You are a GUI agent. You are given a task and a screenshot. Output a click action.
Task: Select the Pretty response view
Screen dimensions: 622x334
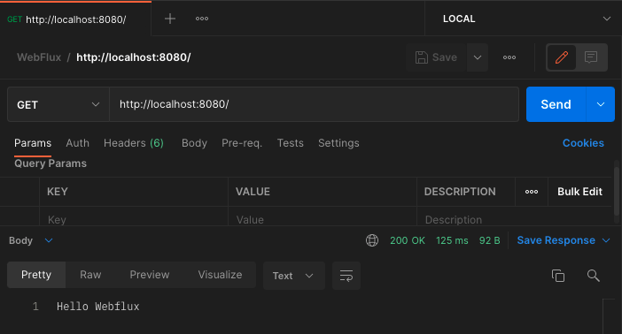coord(36,275)
